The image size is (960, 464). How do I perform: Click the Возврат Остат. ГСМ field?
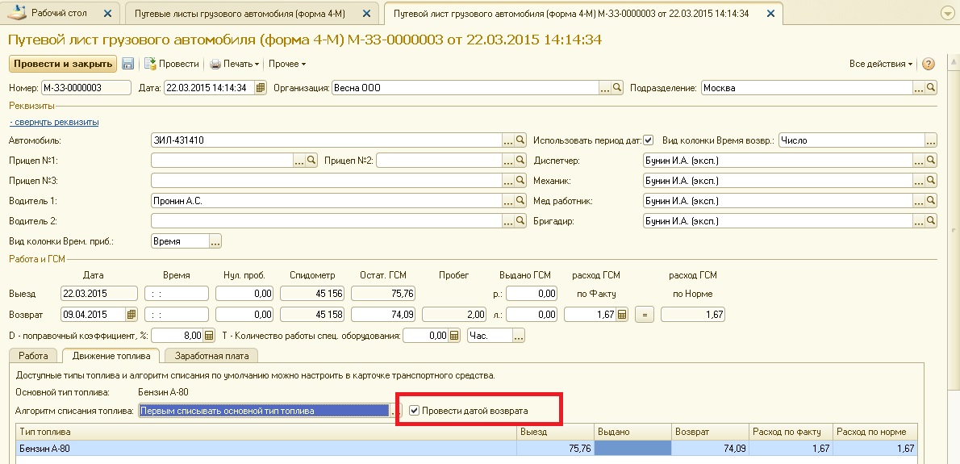tap(385, 315)
